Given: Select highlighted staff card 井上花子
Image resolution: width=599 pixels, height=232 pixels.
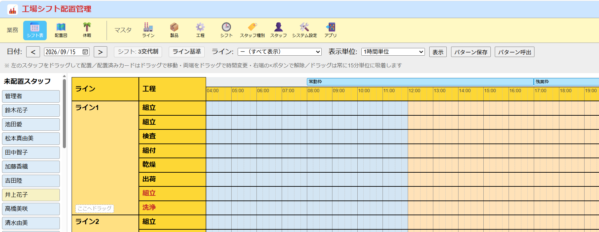Looking at the screenshot, I should point(31,195).
